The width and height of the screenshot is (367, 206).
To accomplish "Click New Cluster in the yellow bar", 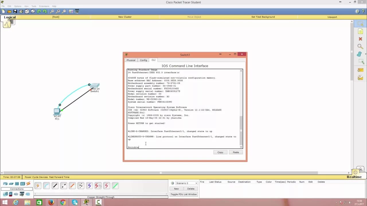I will [125, 17].
